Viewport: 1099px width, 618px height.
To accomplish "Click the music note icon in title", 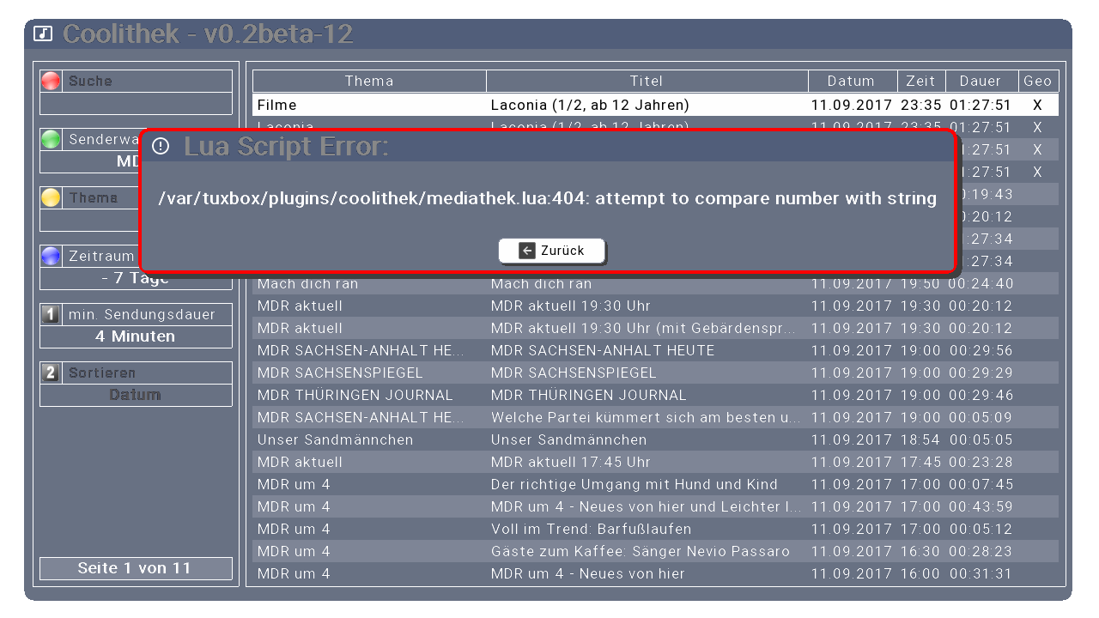I will (43, 34).
